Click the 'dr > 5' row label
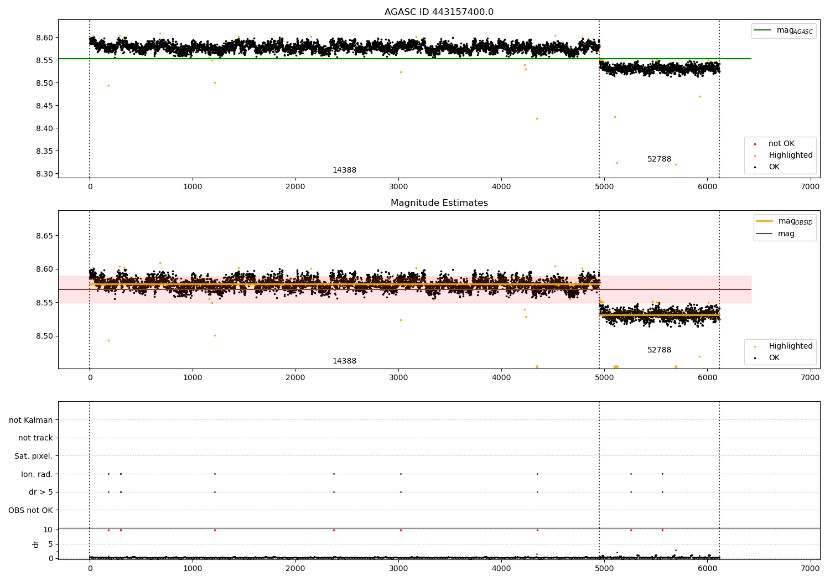This screenshot has height=581, width=830. point(41,492)
